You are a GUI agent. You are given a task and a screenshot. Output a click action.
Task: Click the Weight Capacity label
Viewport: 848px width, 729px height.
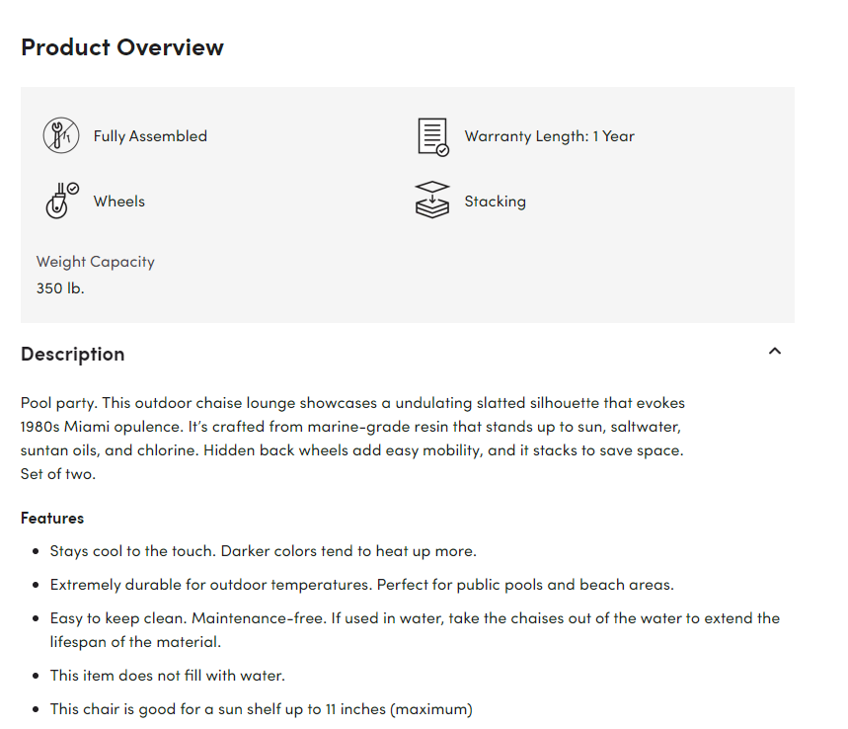(95, 262)
